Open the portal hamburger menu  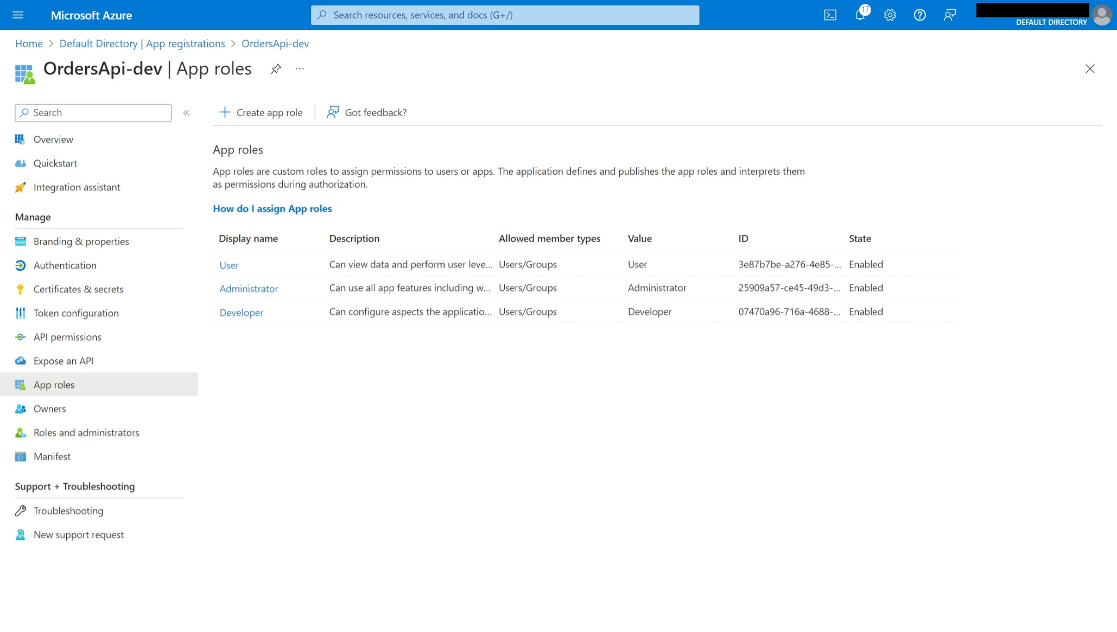(x=18, y=15)
